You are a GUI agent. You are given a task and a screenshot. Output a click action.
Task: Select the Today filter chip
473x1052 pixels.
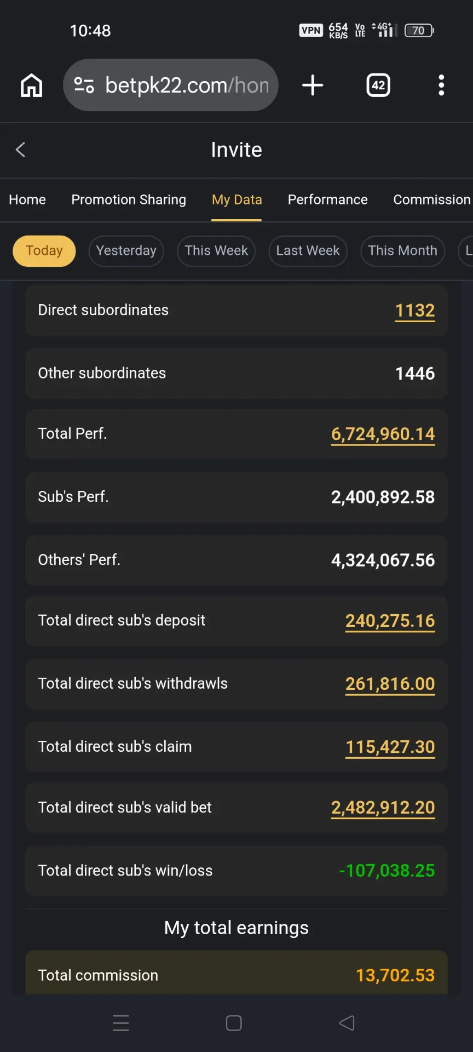pos(44,251)
